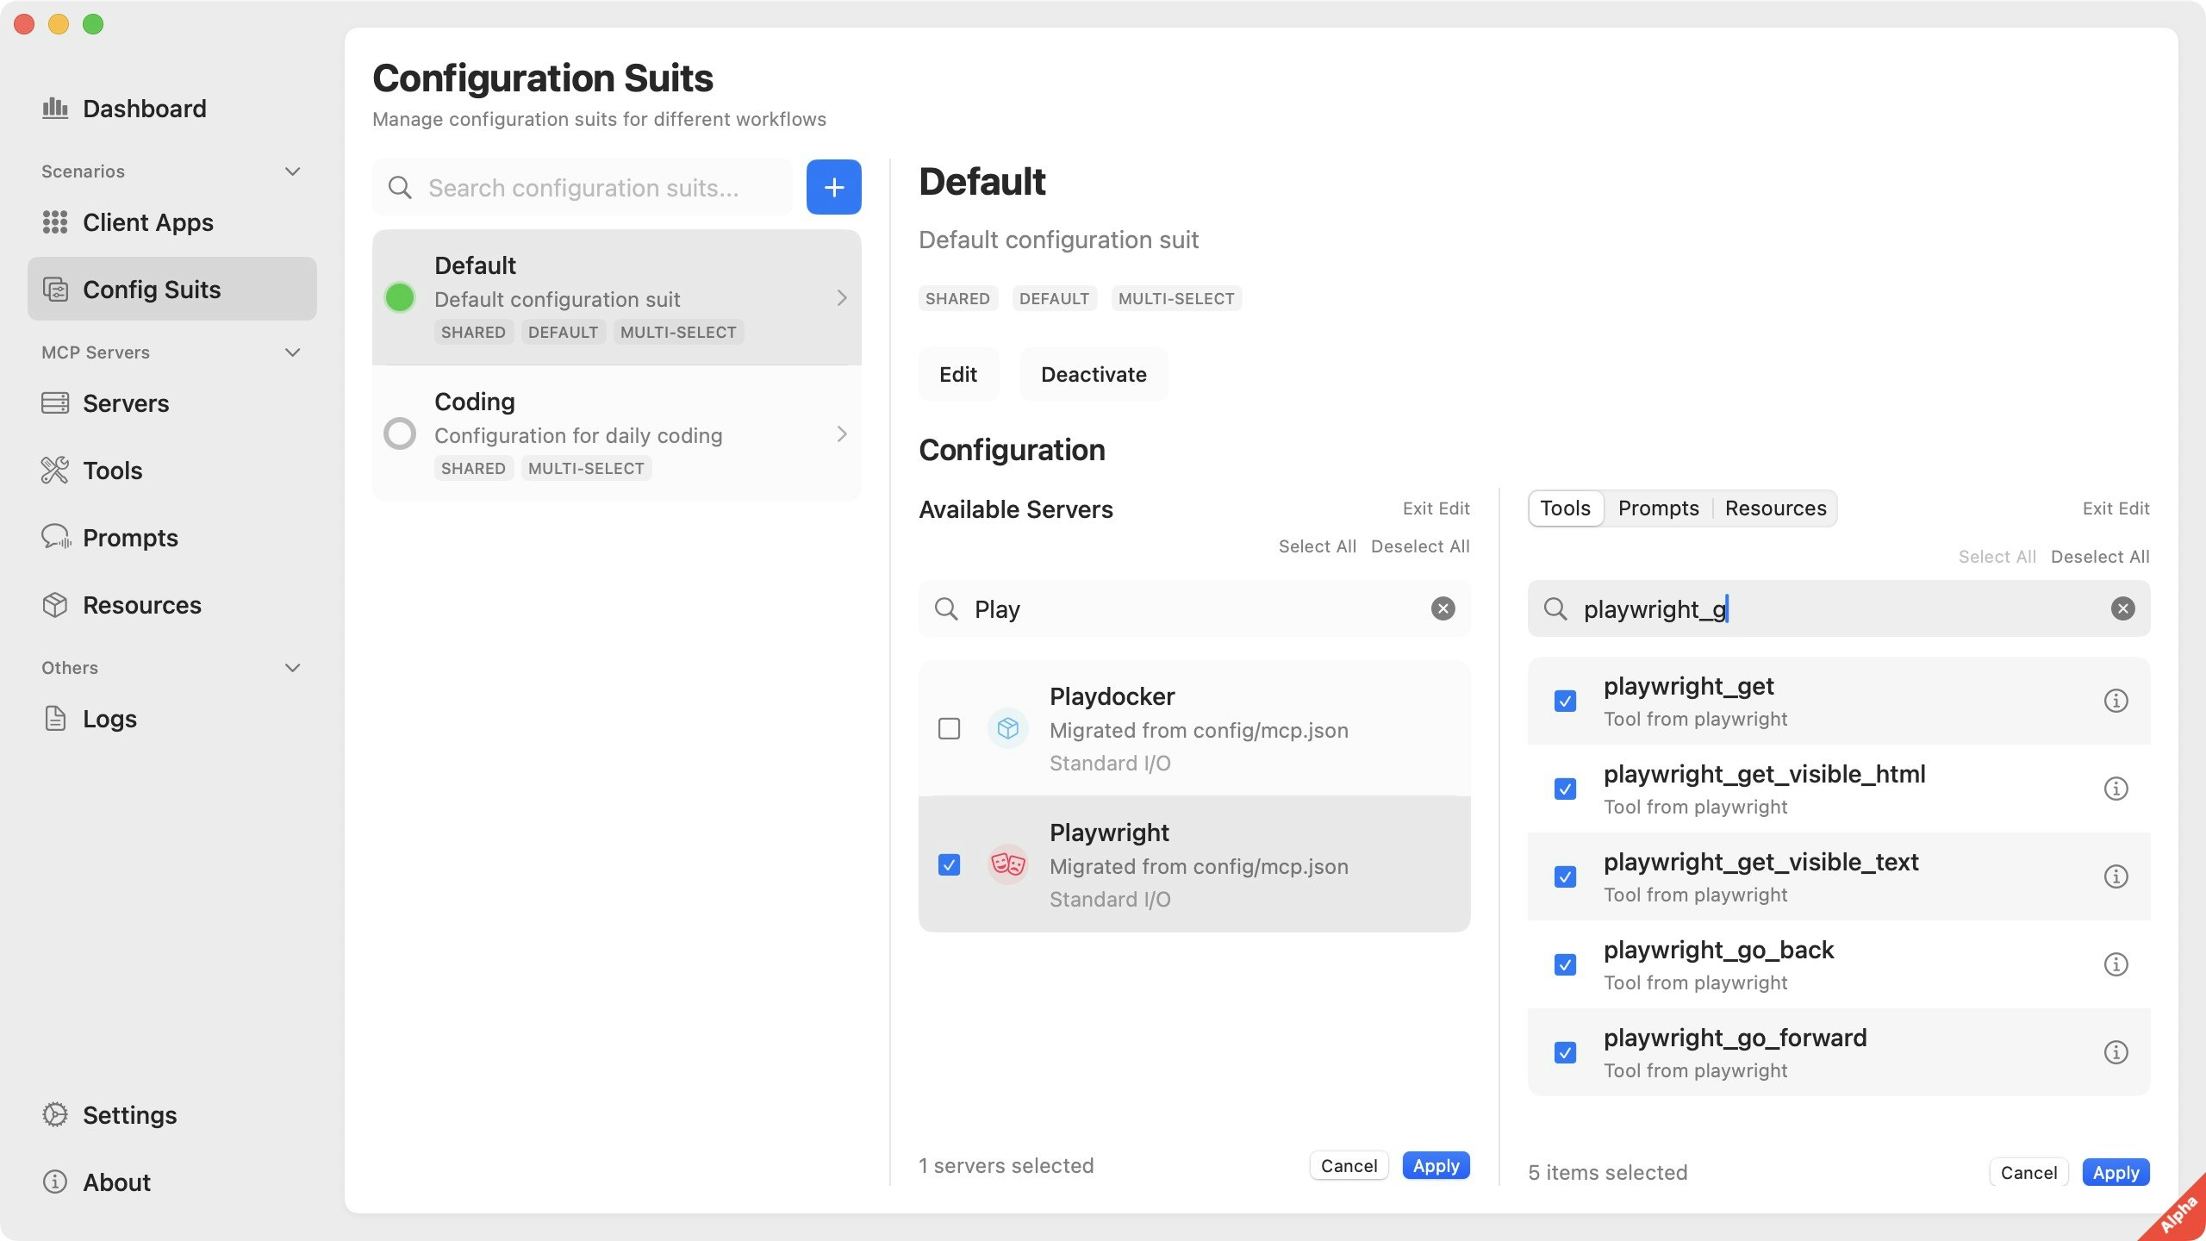Viewport: 2206px width, 1241px height.
Task: Apply the server selection
Action: 1436,1165
